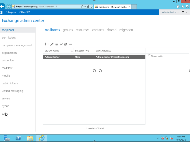Open the More options ellipsis icon
Viewport: 190px width, 142px height.
click(x=71, y=44)
